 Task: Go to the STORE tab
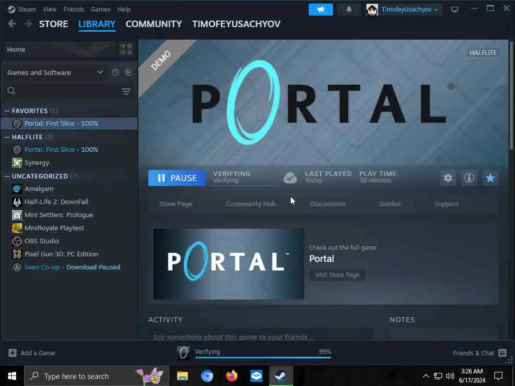(x=53, y=24)
